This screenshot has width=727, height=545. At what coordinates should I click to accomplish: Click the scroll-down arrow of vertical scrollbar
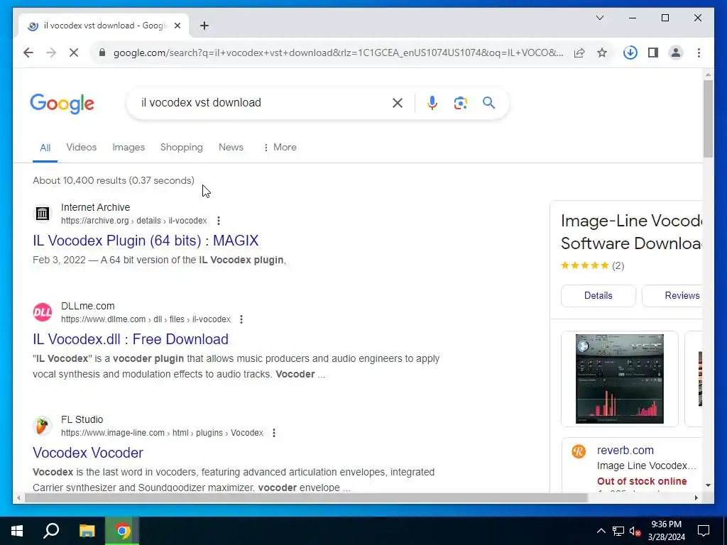(708, 485)
